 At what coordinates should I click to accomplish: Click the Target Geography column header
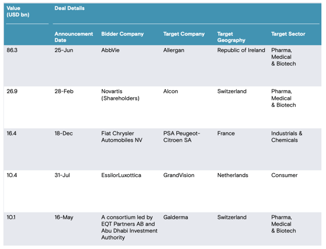click(231, 37)
